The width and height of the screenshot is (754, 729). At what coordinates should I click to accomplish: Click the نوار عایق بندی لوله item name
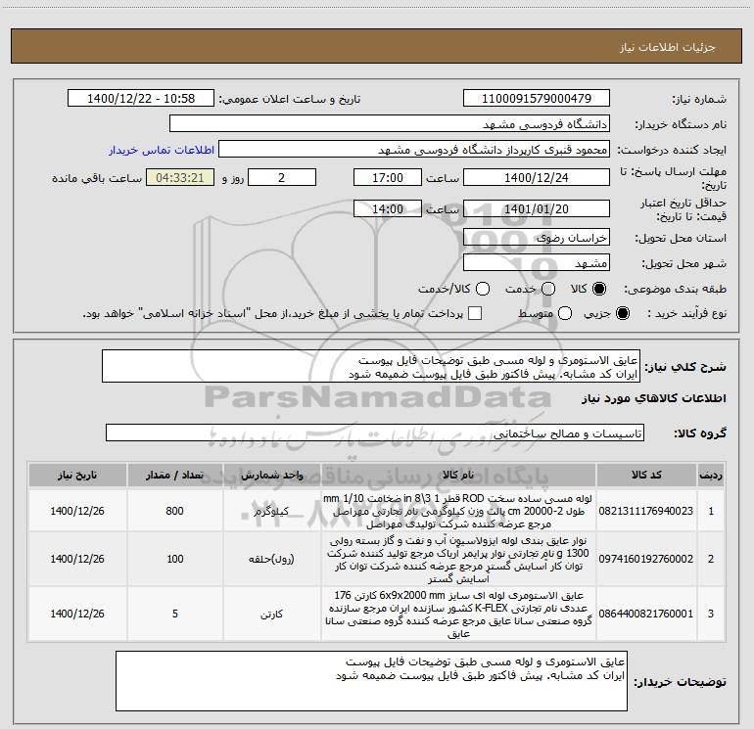[x=458, y=560]
